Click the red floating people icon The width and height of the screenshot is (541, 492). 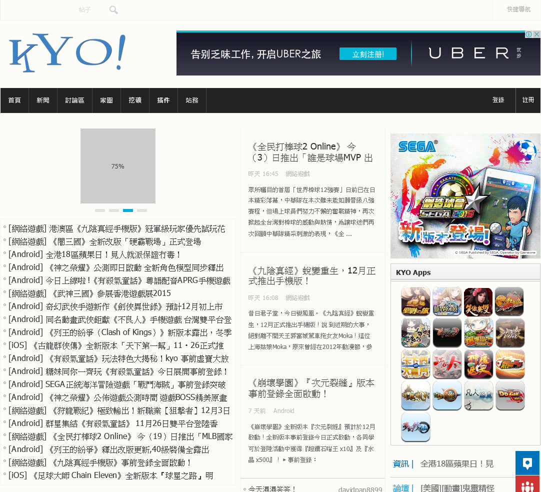[527, 484]
